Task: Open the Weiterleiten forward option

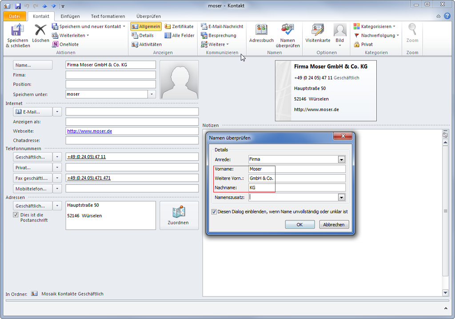Action: click(71, 36)
